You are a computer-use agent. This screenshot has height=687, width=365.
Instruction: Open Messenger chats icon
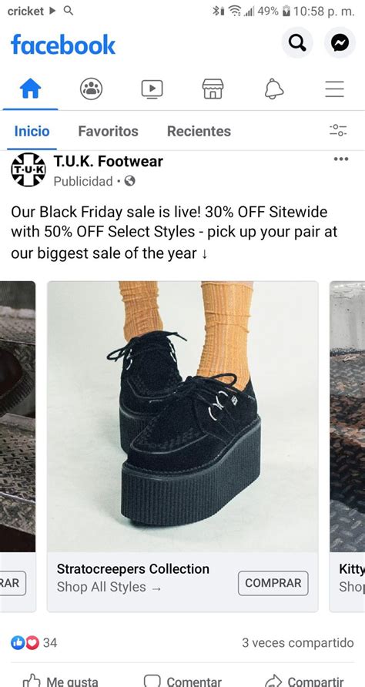pos(340,42)
